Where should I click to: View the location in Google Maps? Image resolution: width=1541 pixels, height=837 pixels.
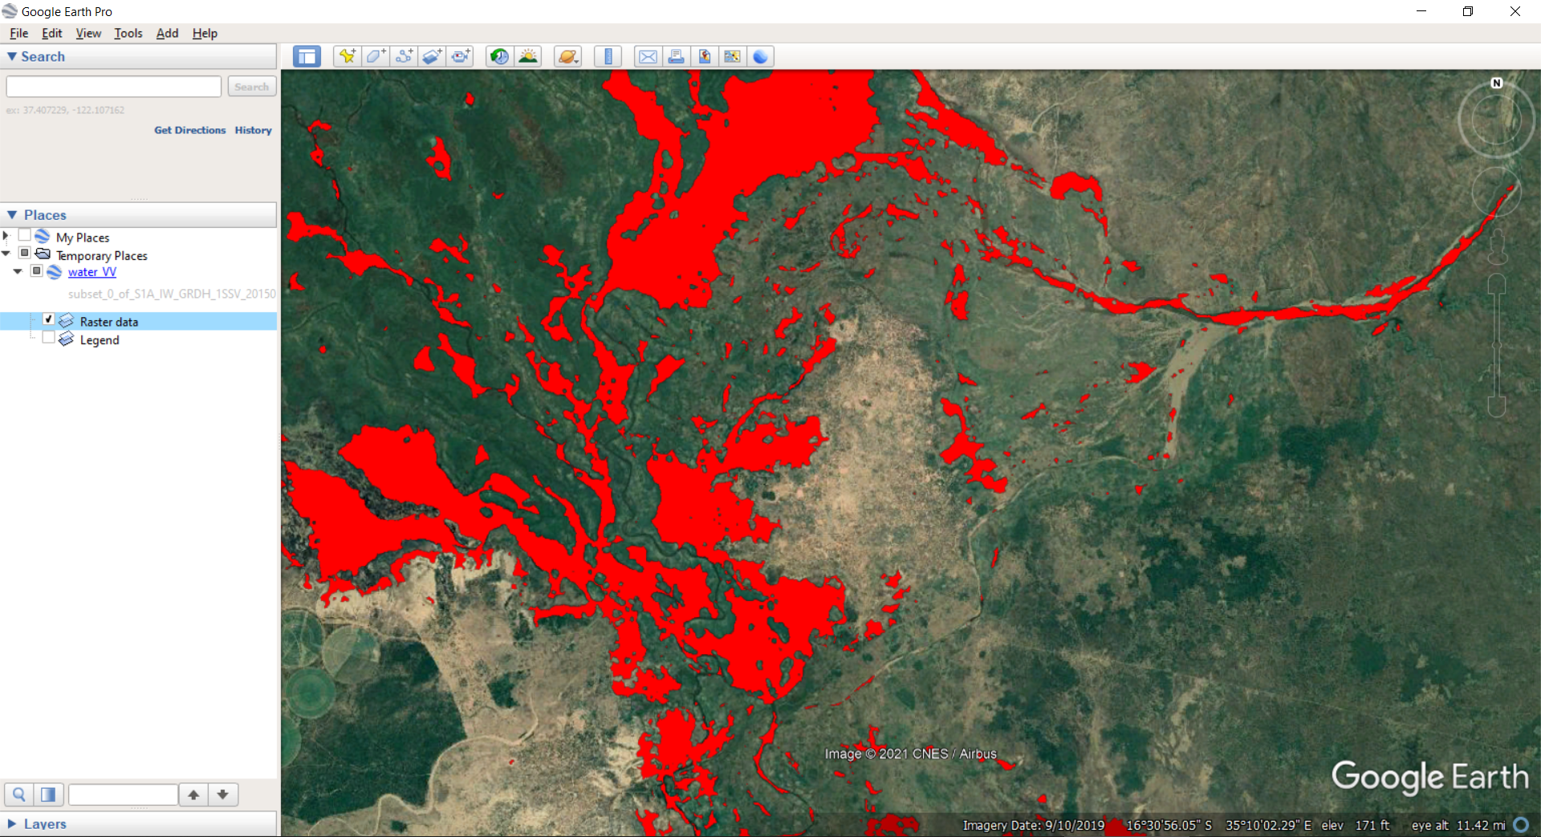coord(732,56)
